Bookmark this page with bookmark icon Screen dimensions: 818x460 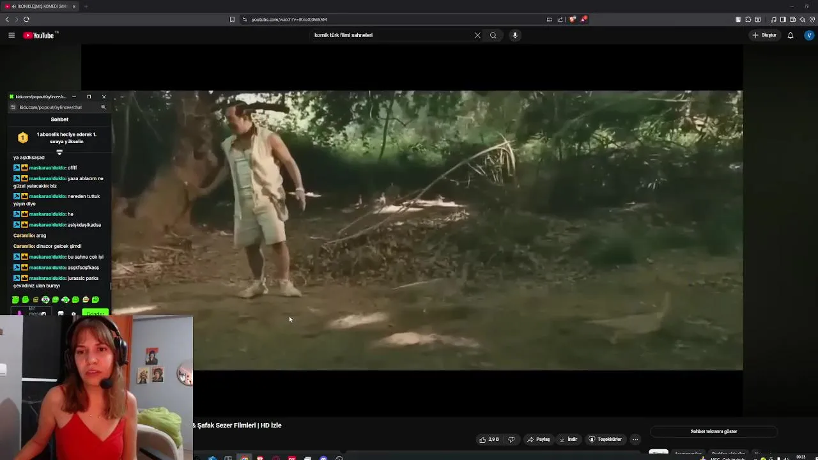232,19
